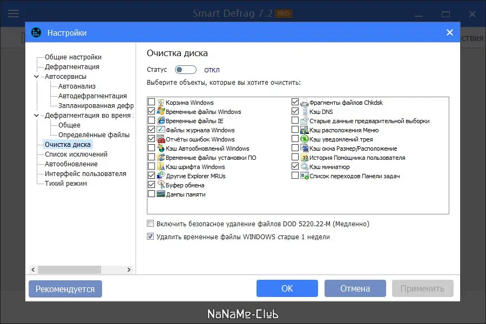Click the right arrow of the horizontal scrollbar
This screenshot has width=486, height=324.
coord(128,269)
